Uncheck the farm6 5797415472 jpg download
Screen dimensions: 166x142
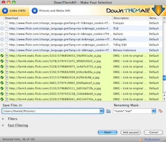2,61
